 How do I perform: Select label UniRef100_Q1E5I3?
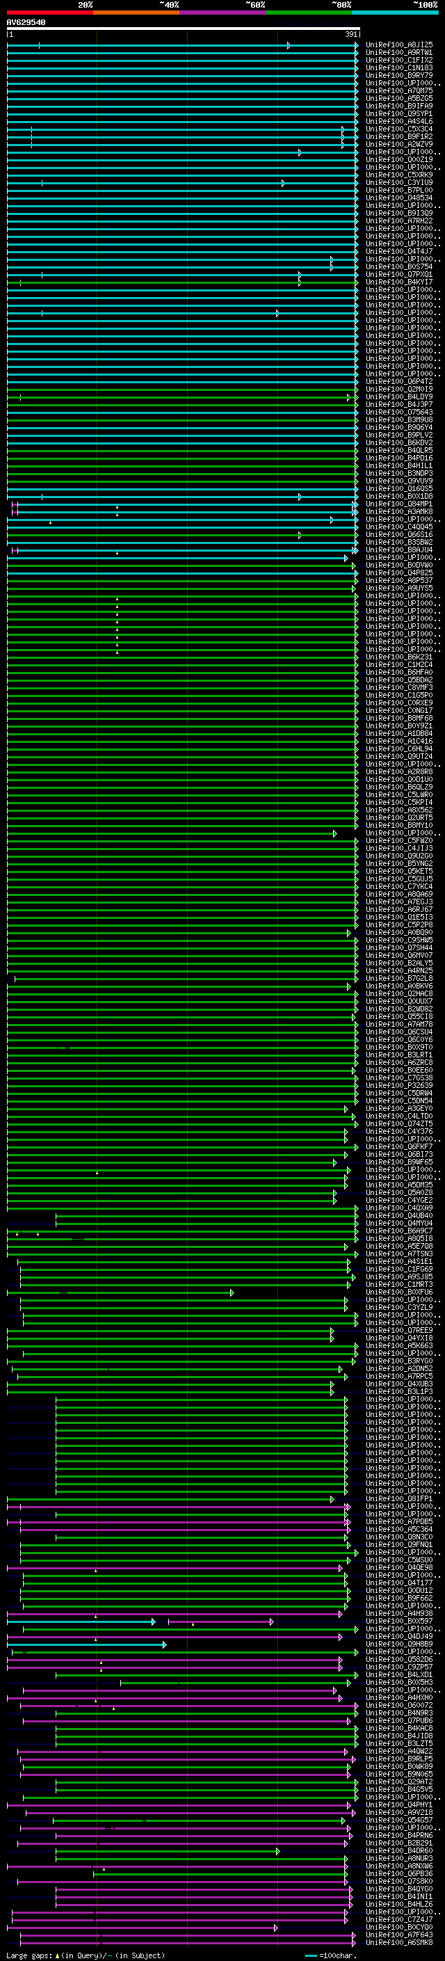[x=399, y=918]
